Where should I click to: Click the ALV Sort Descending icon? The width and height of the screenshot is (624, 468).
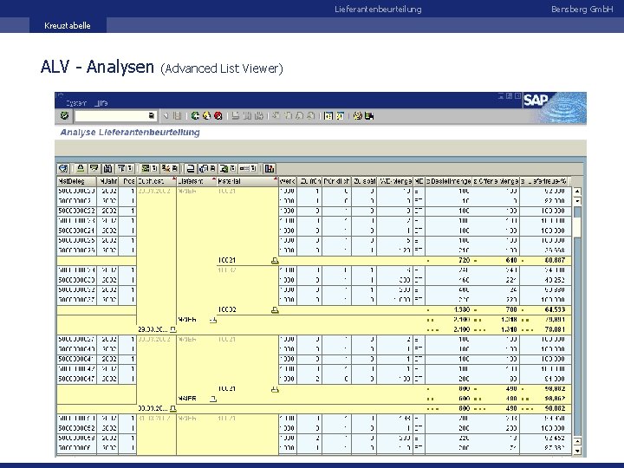tap(94, 169)
